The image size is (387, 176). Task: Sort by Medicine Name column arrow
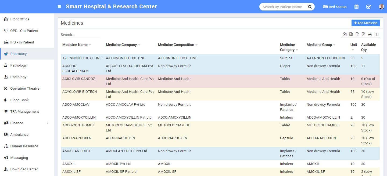tap(90, 45)
